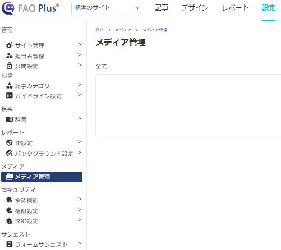Viewport: 281px width, 250px height.
Task: Click the 辞書 book icon
Action: coord(9,119)
